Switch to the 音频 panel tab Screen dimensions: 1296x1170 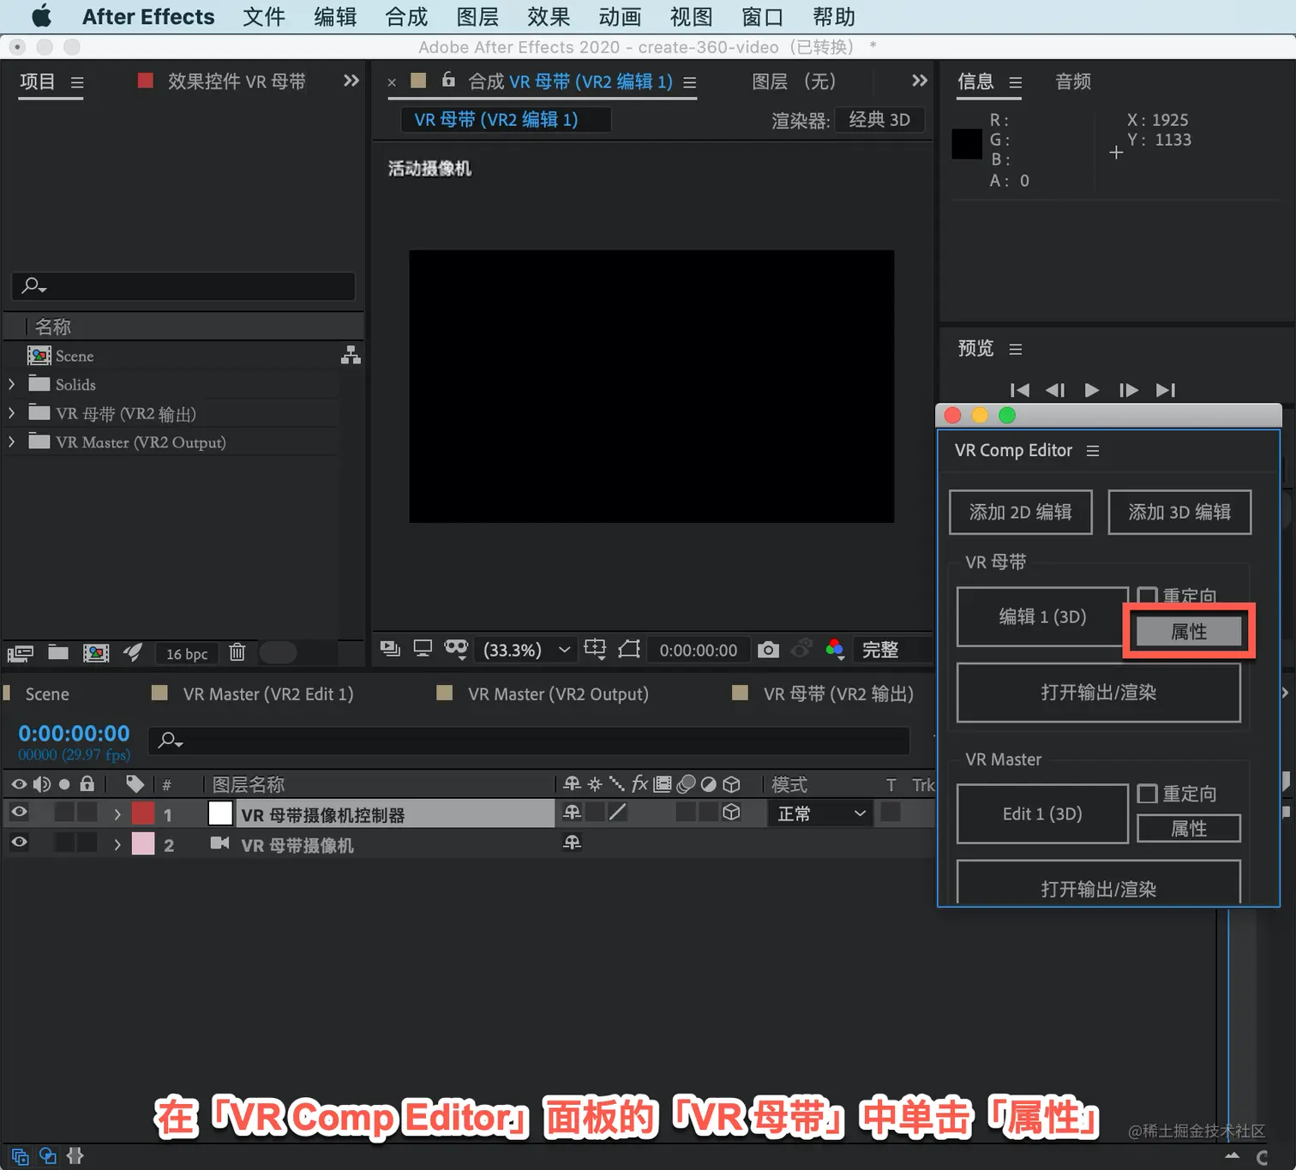click(1073, 81)
